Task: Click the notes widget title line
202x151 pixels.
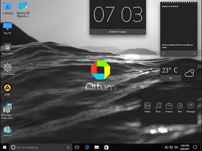Action: point(170,6)
